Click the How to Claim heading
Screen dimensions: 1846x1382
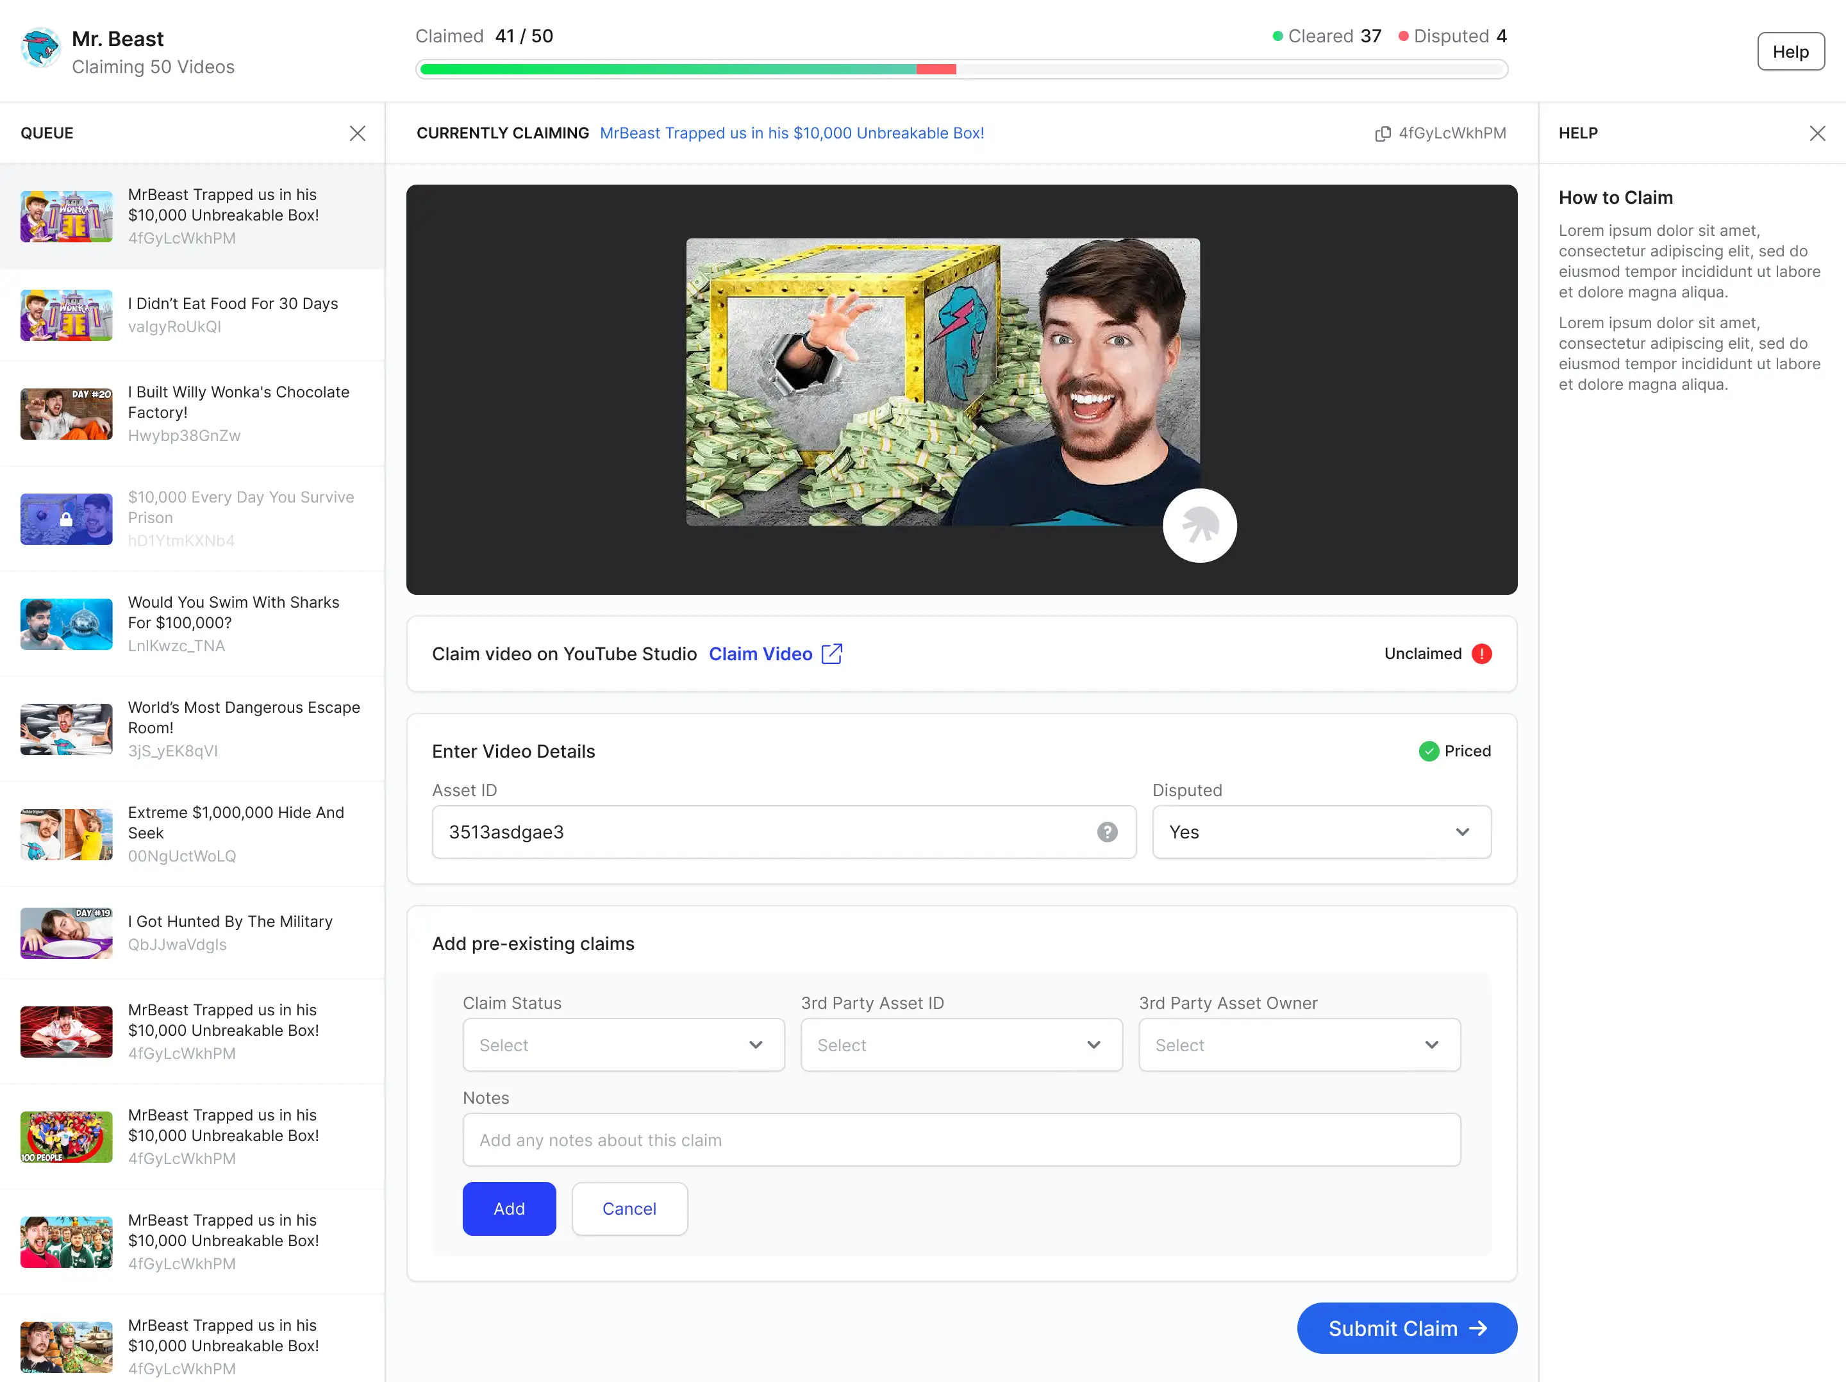click(x=1616, y=198)
